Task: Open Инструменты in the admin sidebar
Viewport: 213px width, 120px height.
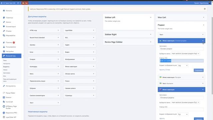Action: pyautogui.click(x=11, y=86)
